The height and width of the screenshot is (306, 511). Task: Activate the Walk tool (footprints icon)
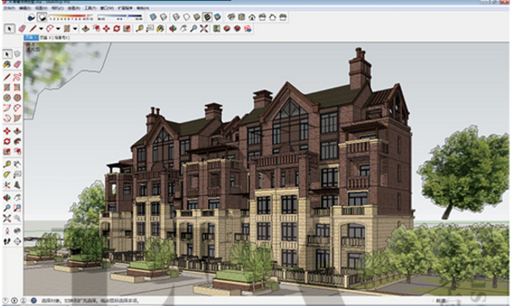coord(7,242)
